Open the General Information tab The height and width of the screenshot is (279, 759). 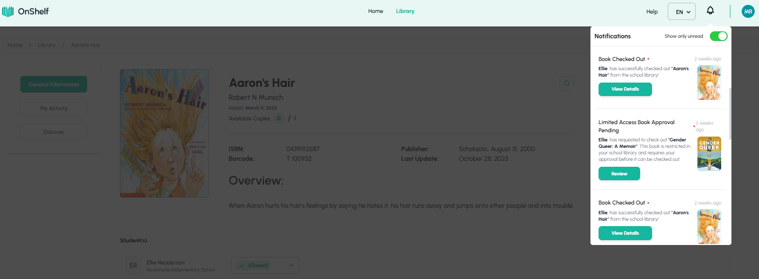tap(53, 84)
